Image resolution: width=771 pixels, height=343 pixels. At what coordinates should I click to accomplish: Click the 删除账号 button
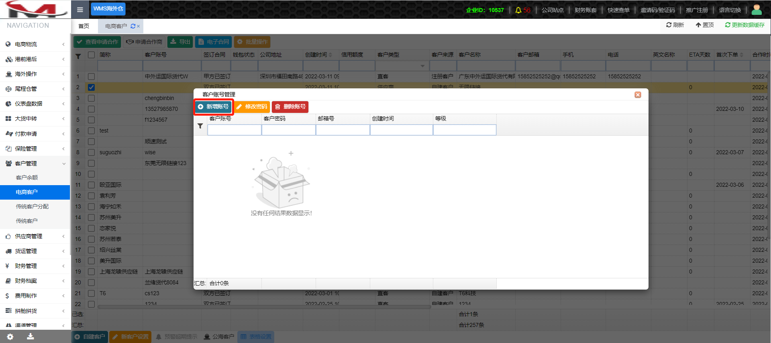pyautogui.click(x=290, y=107)
